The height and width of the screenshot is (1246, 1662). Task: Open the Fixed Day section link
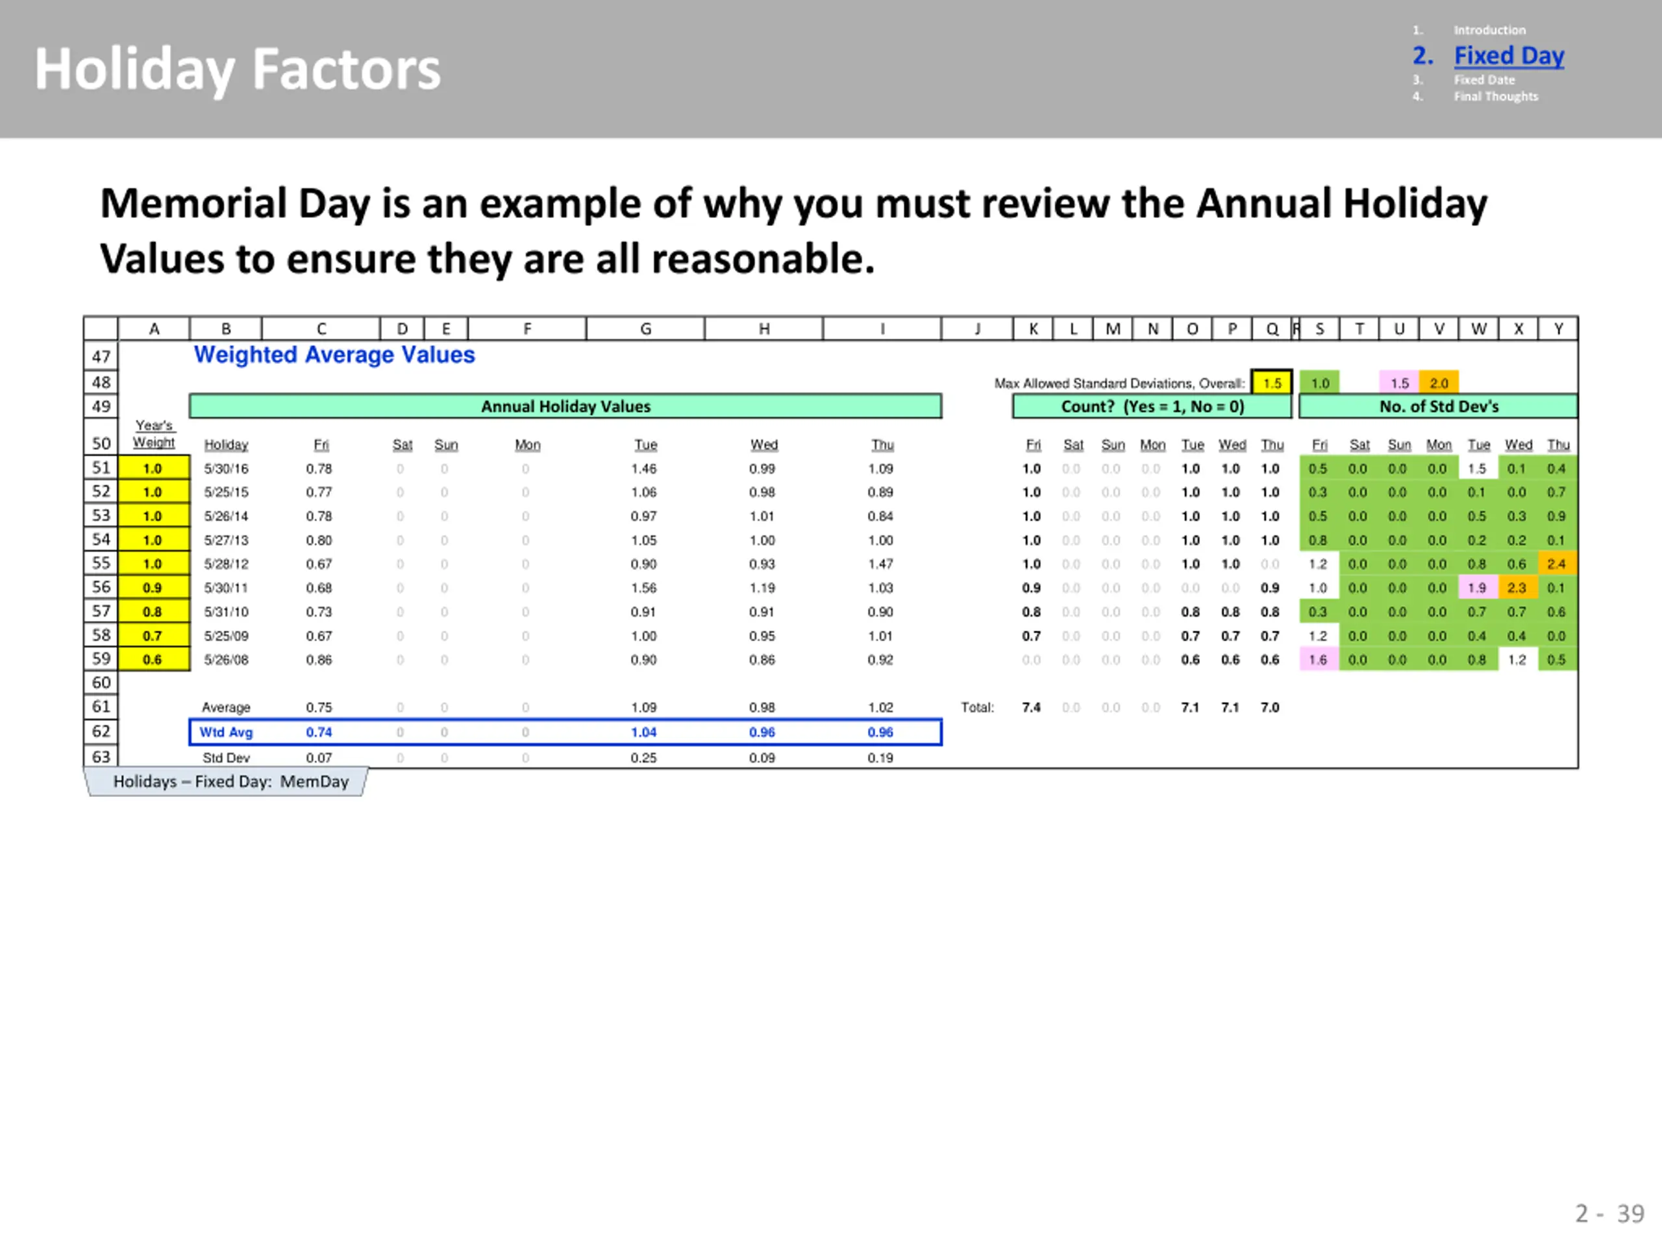click(x=1508, y=56)
